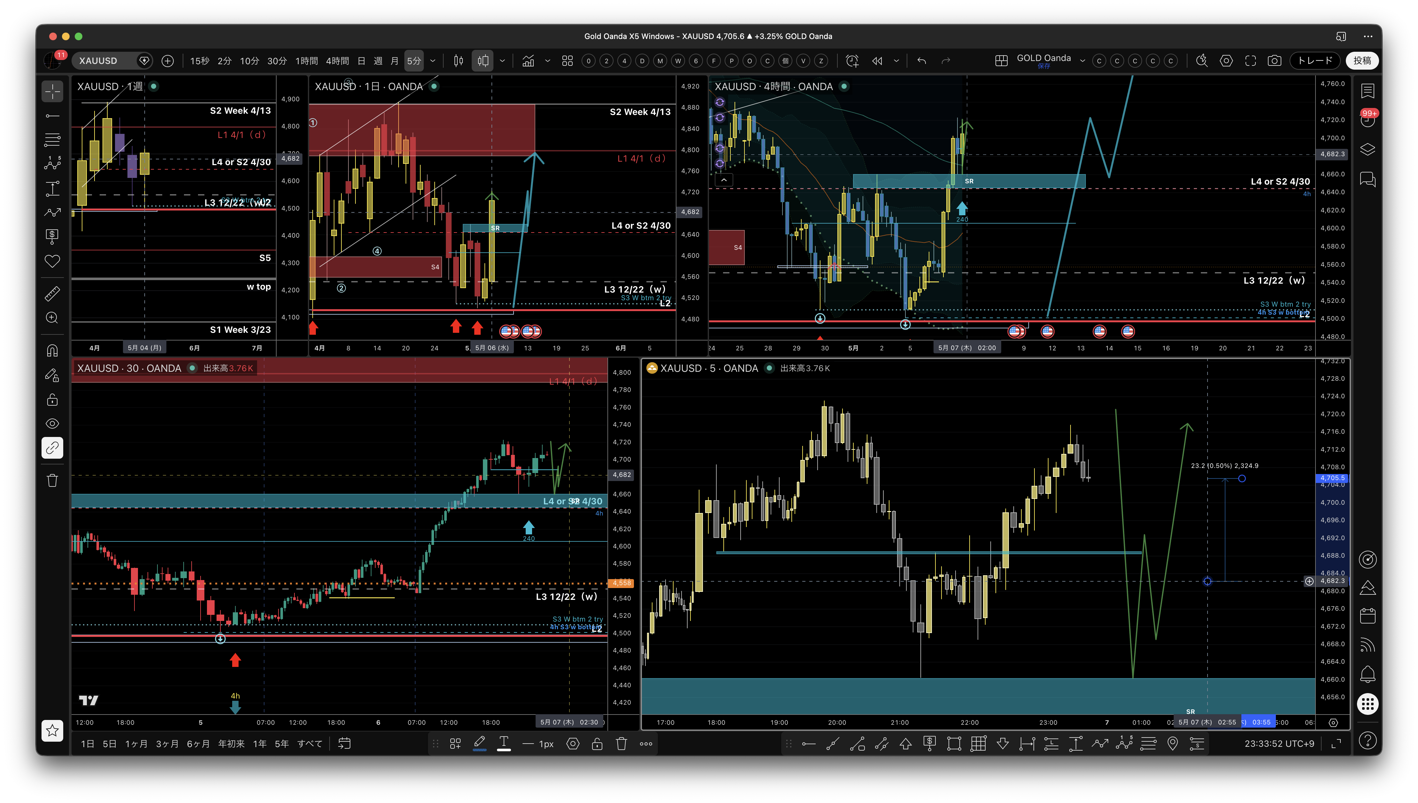
Task: Open the pencil line color picker
Action: tap(479, 744)
